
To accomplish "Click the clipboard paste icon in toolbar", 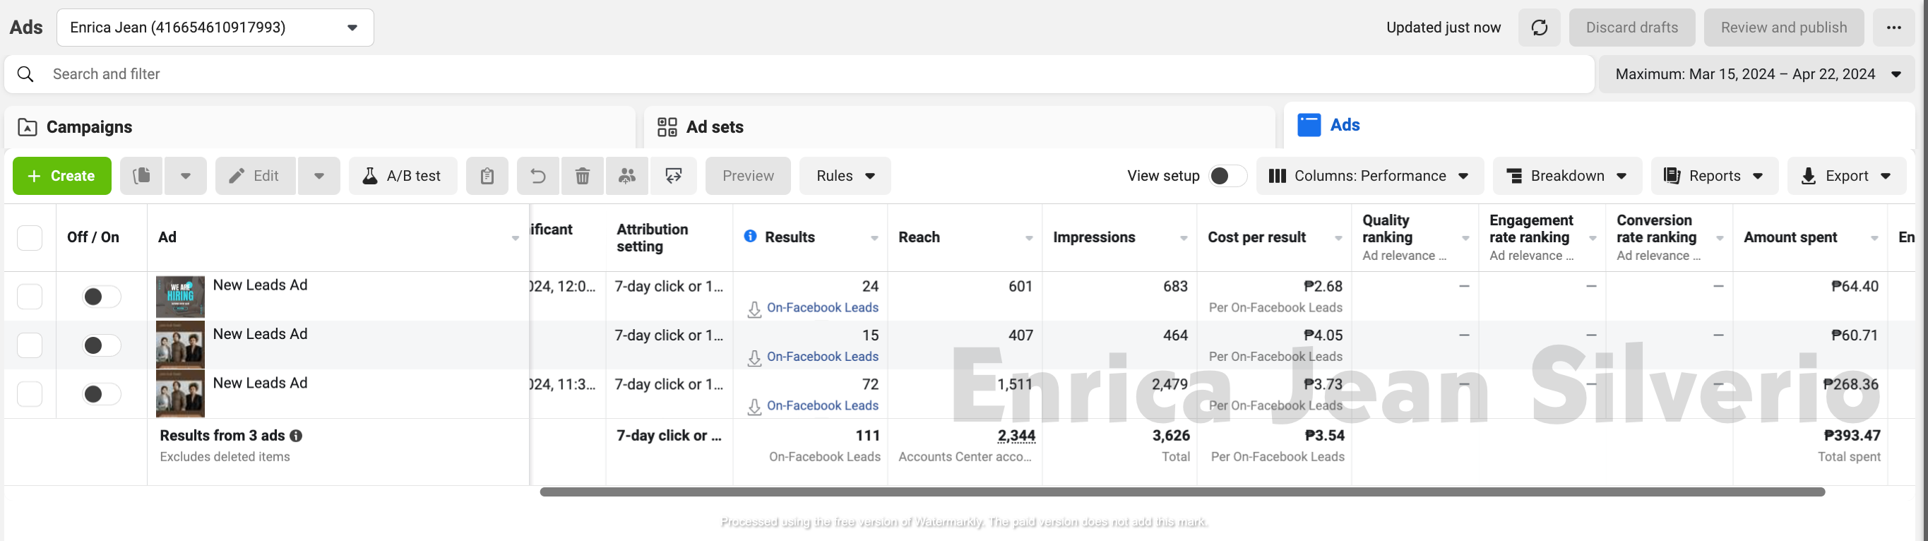I will point(487,176).
